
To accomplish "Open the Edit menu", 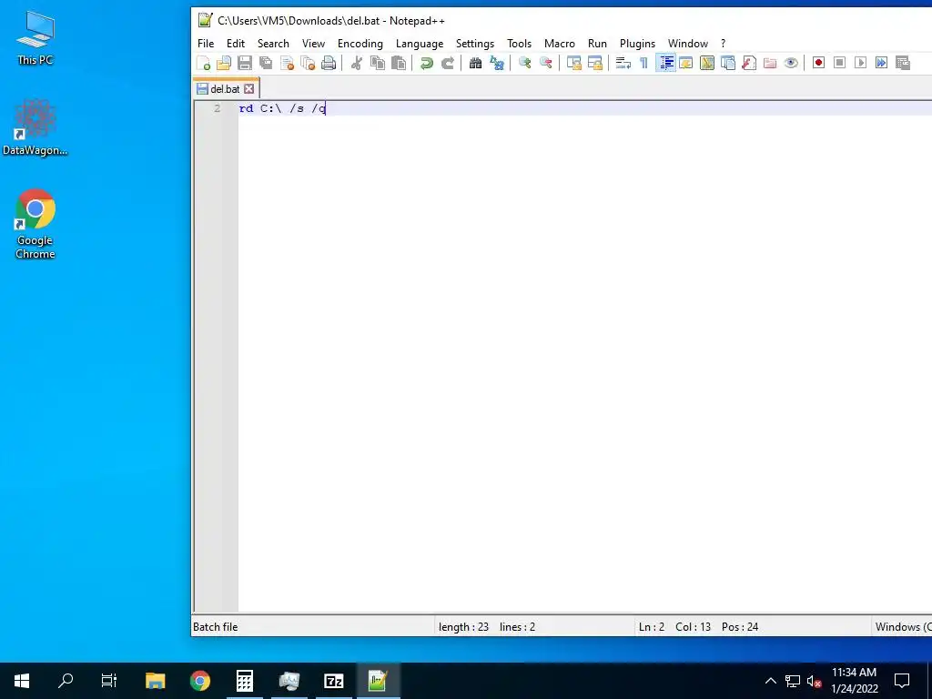I will coord(236,44).
